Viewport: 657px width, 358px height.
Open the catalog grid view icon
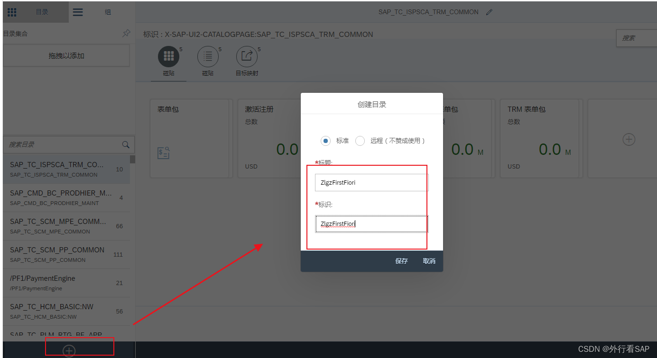pyautogui.click(x=12, y=12)
